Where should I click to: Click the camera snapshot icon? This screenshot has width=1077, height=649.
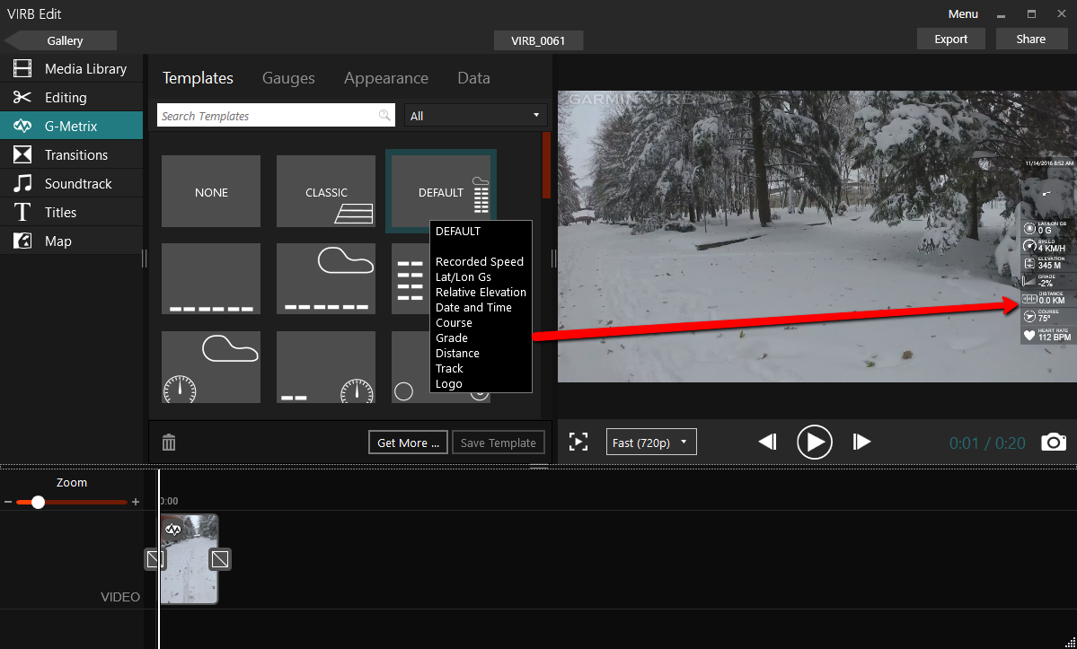(1054, 442)
